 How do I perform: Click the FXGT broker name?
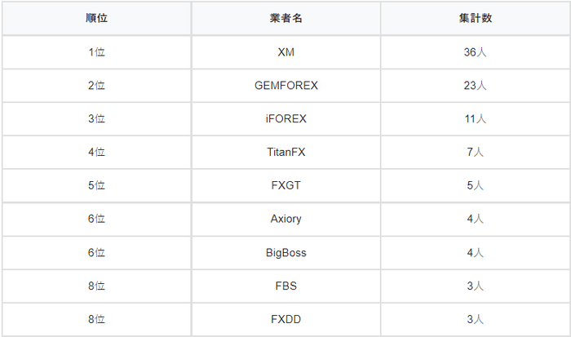[x=286, y=185]
